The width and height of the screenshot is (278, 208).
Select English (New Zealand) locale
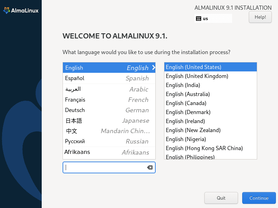click(x=211, y=130)
